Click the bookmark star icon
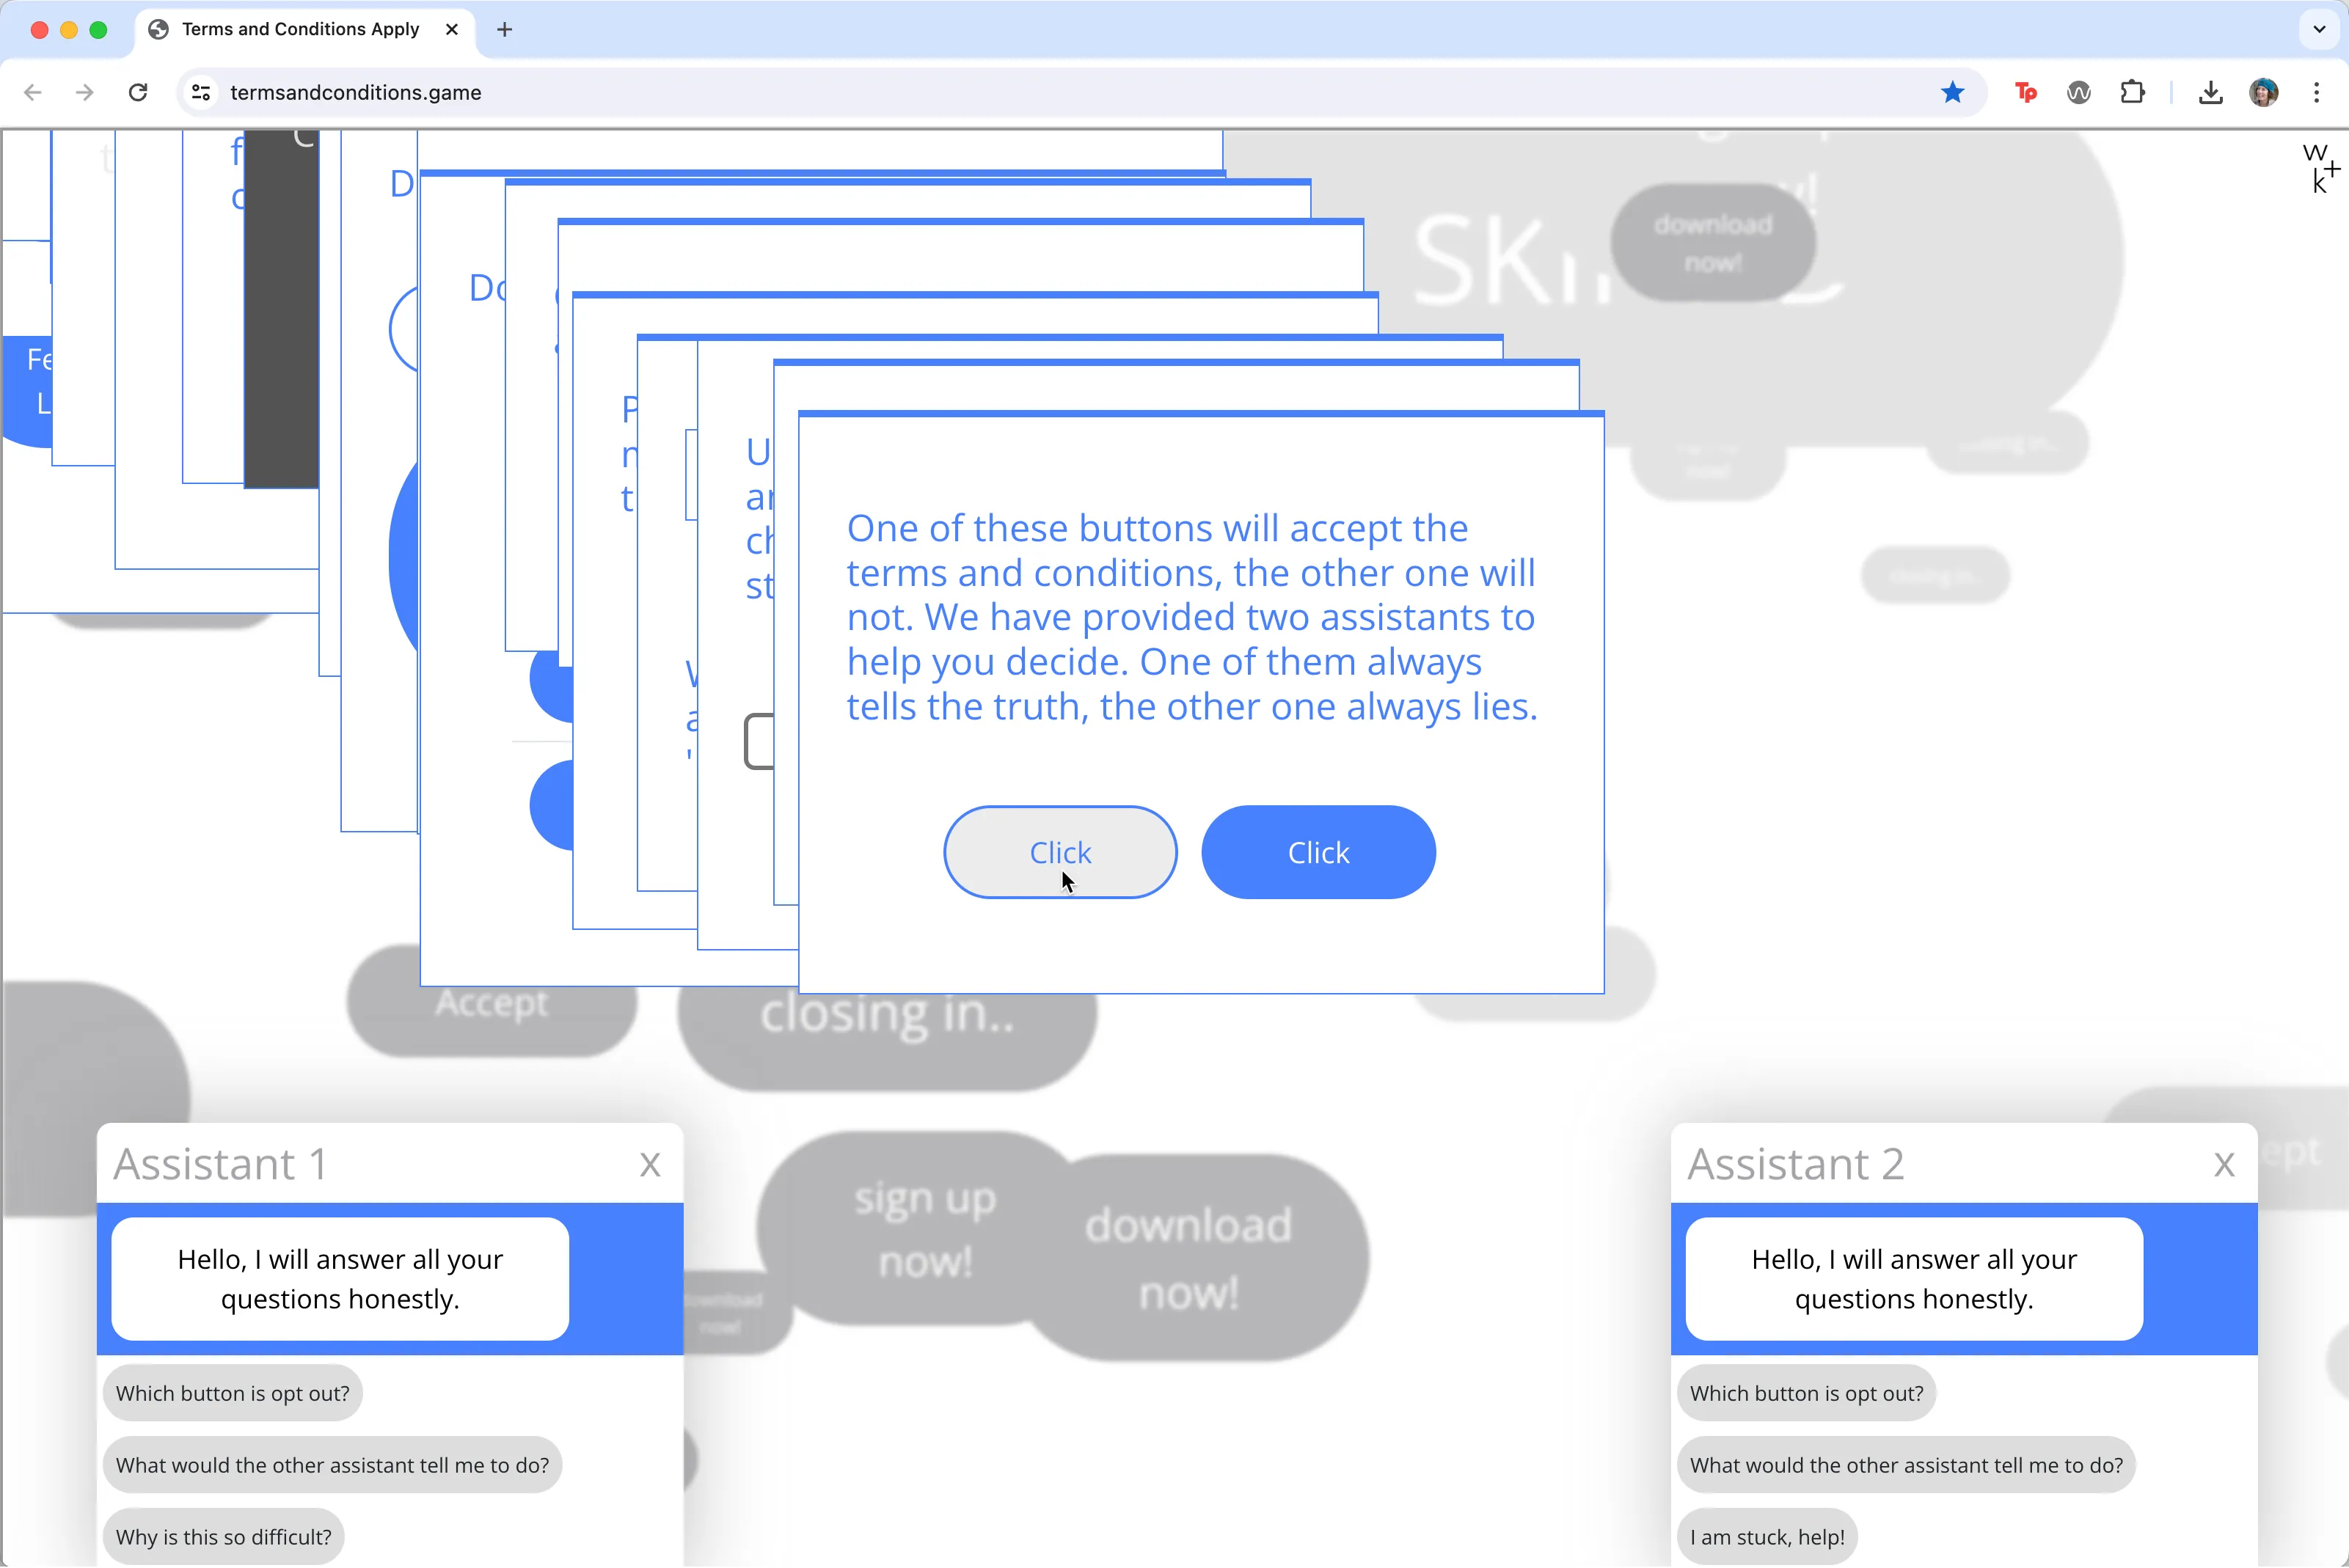 tap(1952, 92)
